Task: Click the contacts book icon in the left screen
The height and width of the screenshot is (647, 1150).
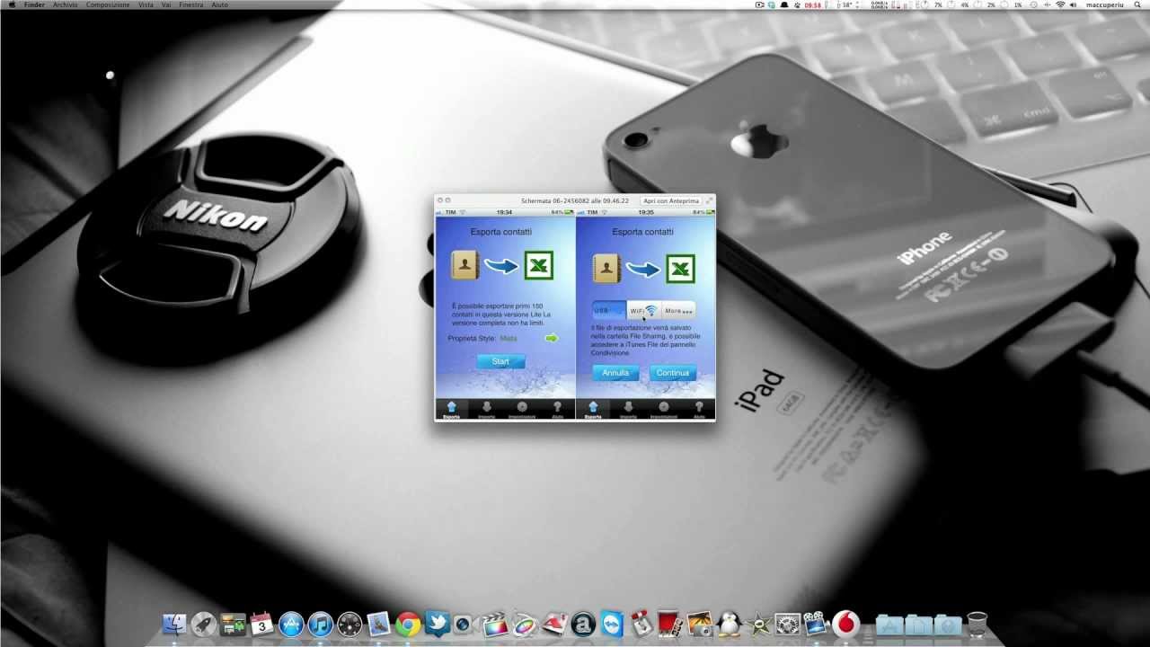Action: (x=464, y=266)
